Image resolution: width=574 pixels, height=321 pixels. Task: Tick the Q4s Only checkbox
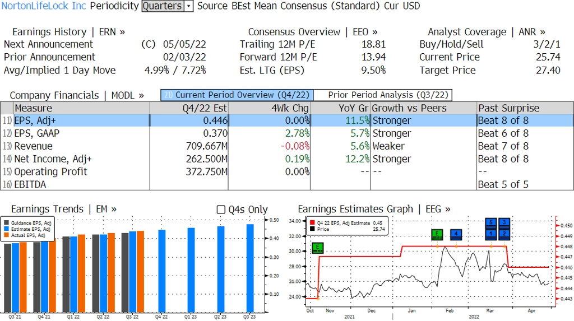point(221,210)
